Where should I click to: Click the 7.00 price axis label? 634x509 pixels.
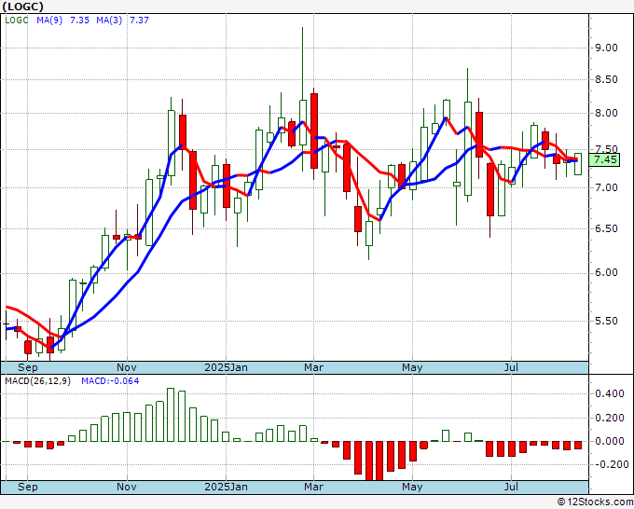coord(606,187)
